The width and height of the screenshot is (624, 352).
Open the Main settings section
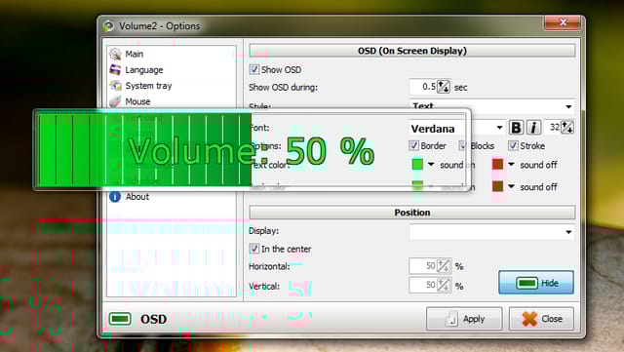[134, 54]
